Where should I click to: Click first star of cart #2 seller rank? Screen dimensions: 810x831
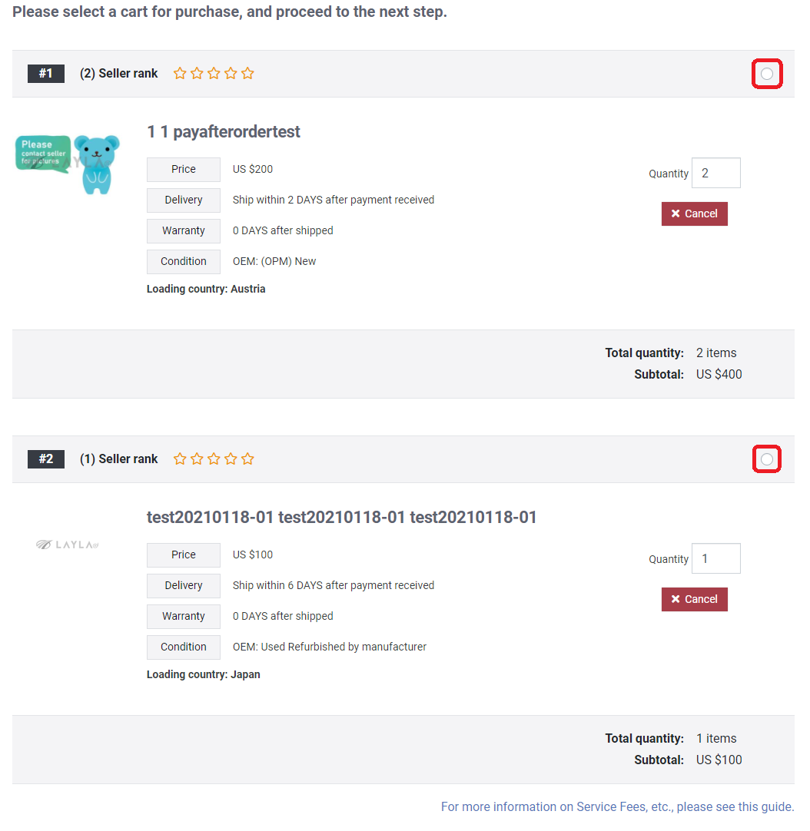pos(180,459)
